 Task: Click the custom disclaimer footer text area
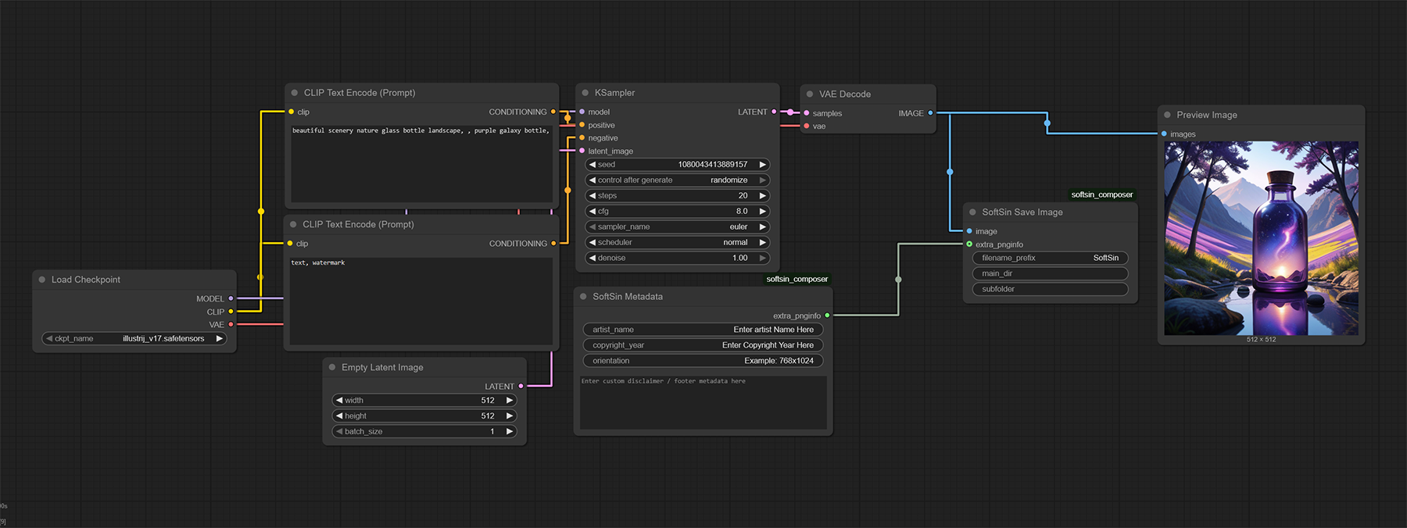[x=703, y=402]
